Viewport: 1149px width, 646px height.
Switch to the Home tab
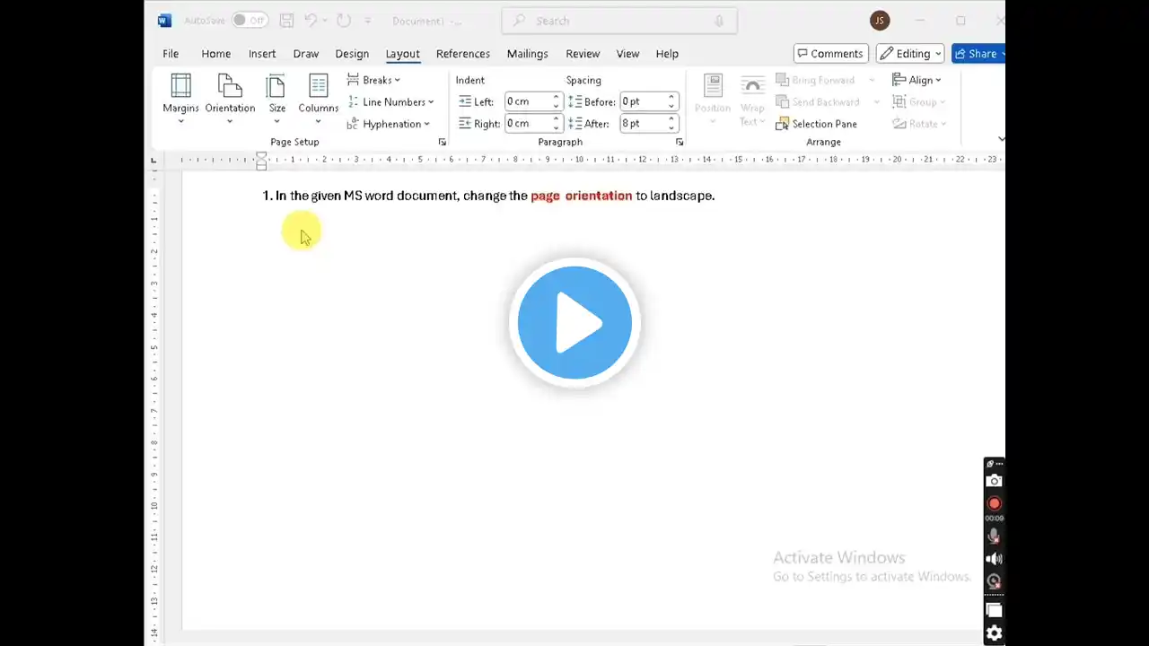(215, 54)
